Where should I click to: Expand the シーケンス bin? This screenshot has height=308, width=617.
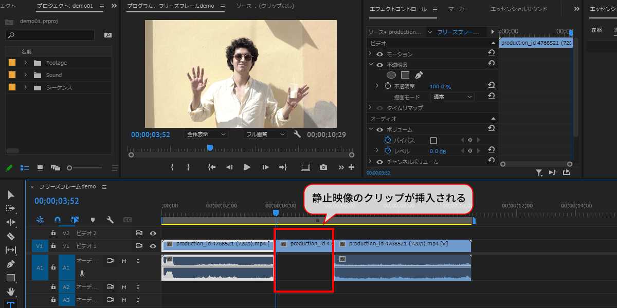25,87
